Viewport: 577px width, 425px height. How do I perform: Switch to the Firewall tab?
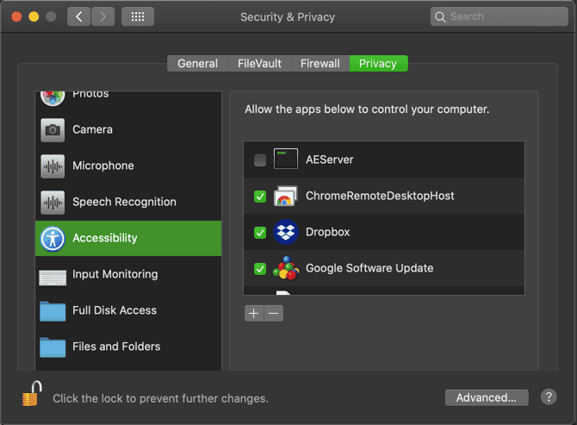pos(320,64)
